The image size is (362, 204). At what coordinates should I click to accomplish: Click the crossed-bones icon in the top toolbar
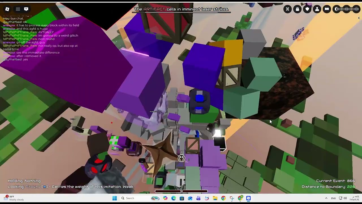pos(288,9)
